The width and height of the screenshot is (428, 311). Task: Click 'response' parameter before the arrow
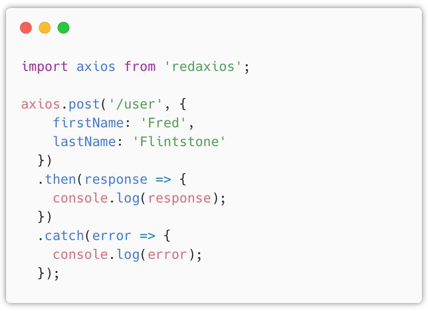[116, 179]
